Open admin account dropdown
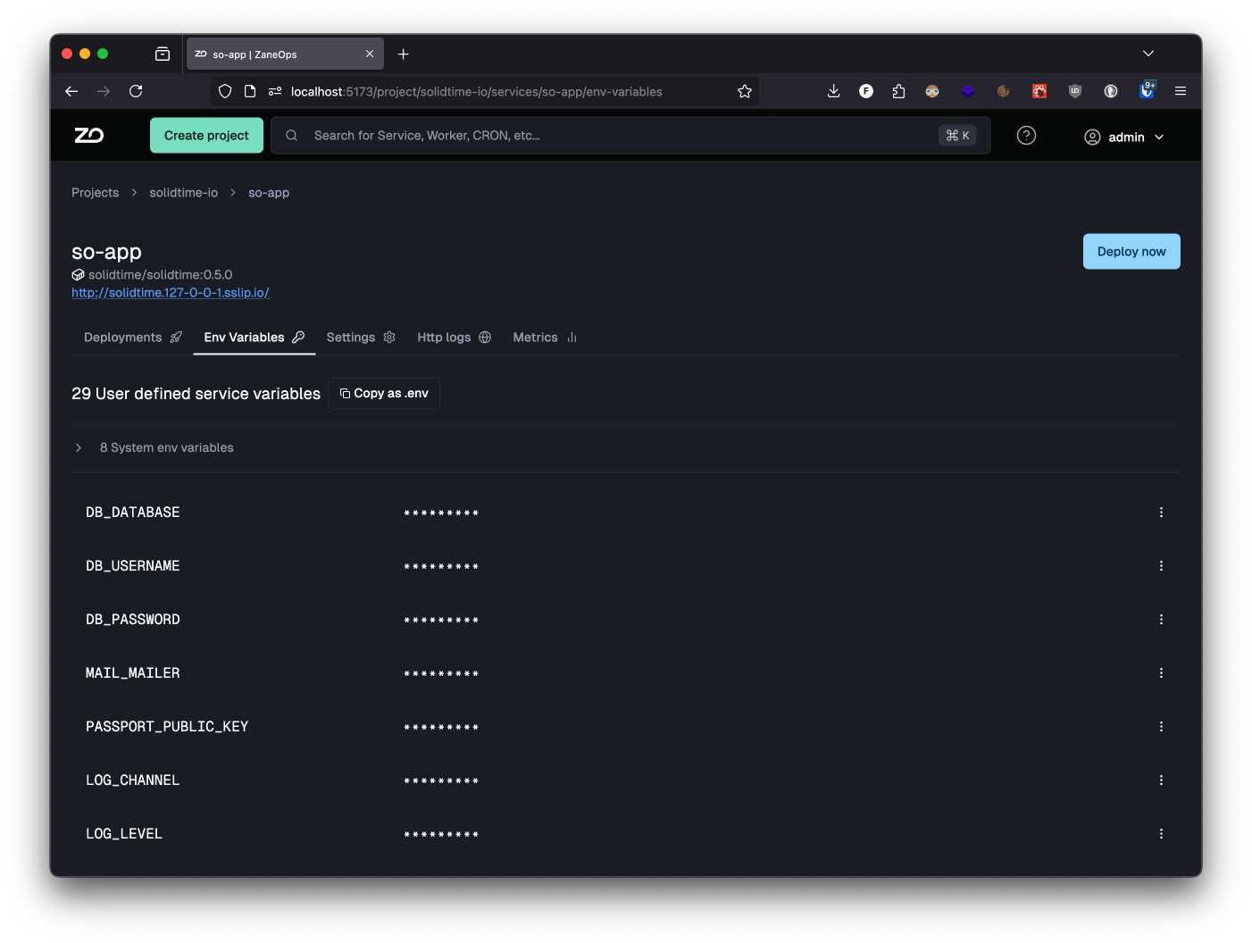1252x943 pixels. coord(1124,137)
